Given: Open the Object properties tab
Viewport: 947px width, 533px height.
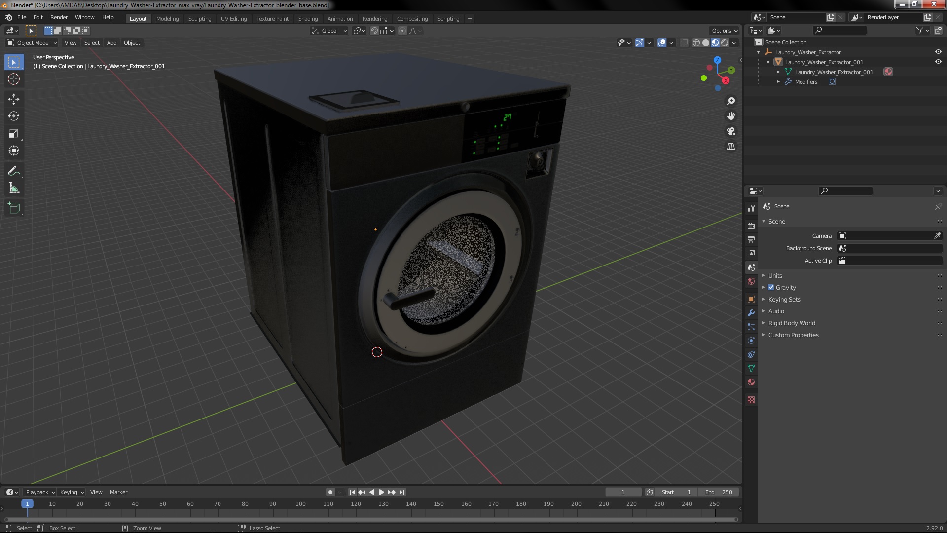Looking at the screenshot, I should (751, 299).
